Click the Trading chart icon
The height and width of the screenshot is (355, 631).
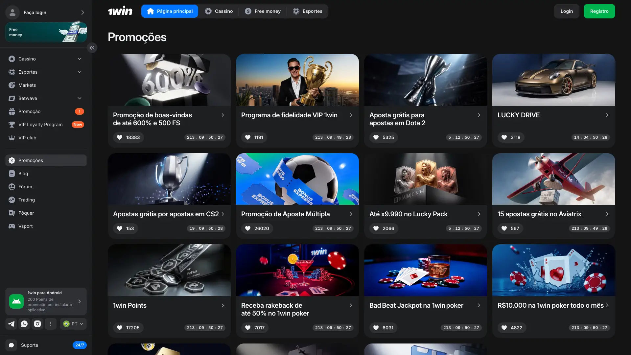12,200
